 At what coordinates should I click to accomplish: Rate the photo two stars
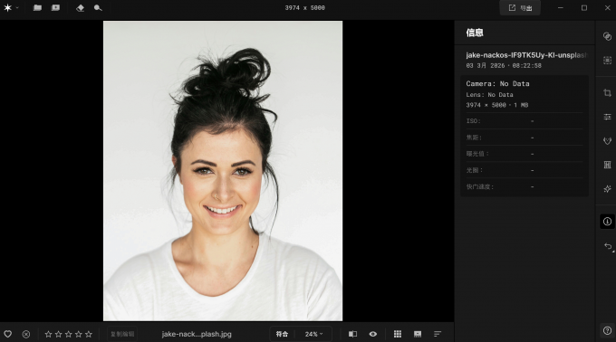(59, 334)
